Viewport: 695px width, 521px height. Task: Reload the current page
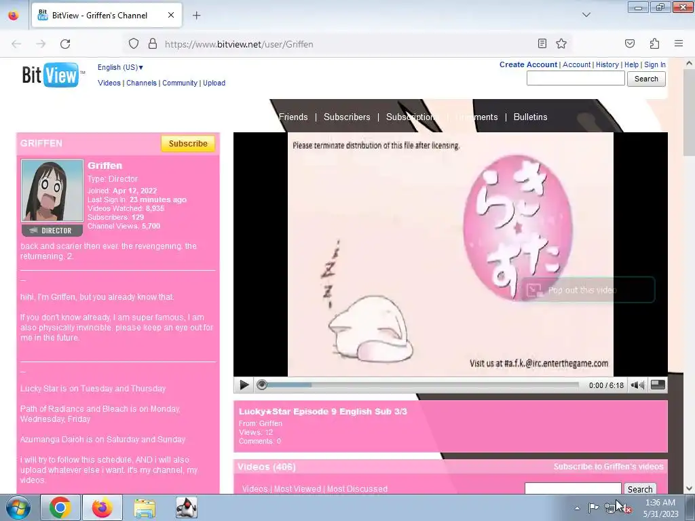tap(65, 44)
